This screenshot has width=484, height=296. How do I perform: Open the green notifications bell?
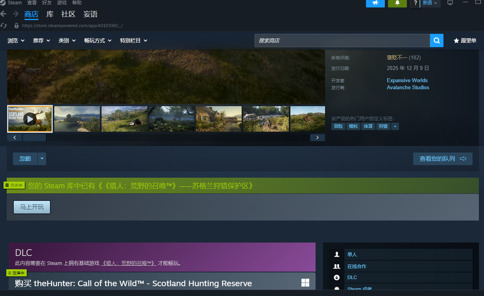[397, 3]
